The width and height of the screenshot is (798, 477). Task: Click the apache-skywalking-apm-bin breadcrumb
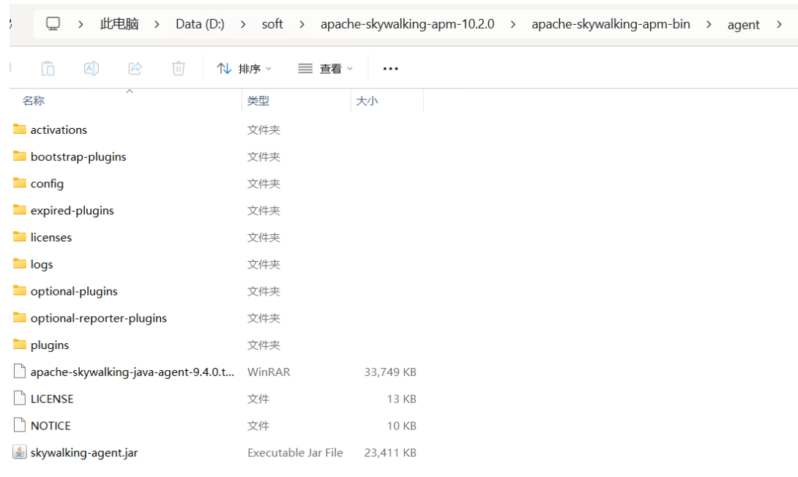[x=611, y=24]
